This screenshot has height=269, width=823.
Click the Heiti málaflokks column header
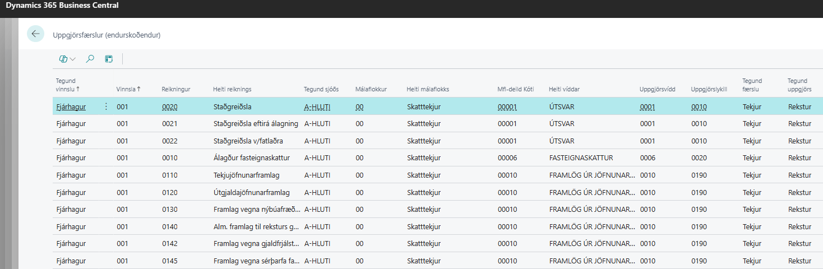pyautogui.click(x=428, y=89)
